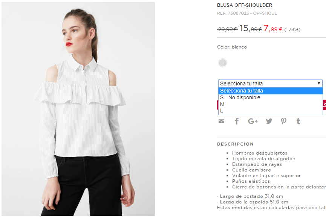Click the Color: blanco label

click(x=232, y=47)
